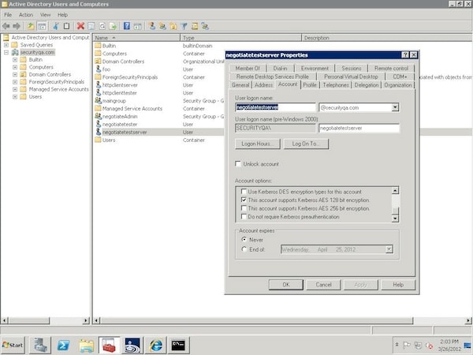Screen dimensions: 473x355
Task: Expand the Saved Queries tree node
Action: [6, 45]
